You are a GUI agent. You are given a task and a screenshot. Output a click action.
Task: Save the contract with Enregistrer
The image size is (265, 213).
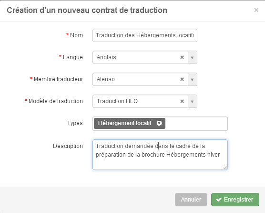click(x=235, y=200)
